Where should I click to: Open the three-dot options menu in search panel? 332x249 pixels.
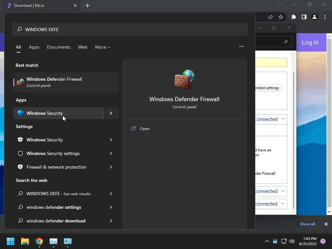point(241,46)
